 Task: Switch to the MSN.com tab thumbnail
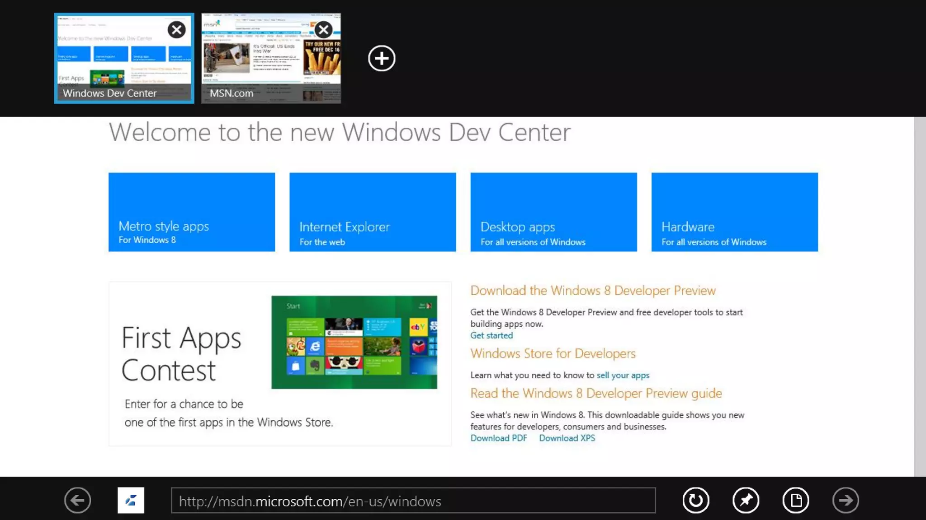[262, 68]
